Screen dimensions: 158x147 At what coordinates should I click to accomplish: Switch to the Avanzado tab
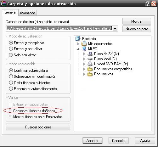(x=27, y=13)
